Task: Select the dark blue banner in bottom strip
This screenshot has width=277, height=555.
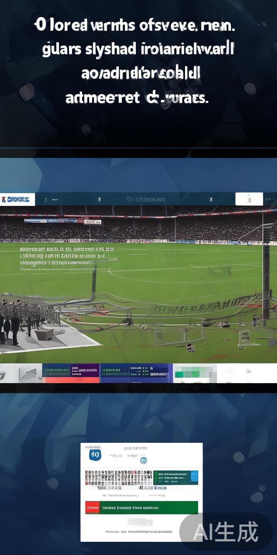Action: pyautogui.click(x=136, y=373)
